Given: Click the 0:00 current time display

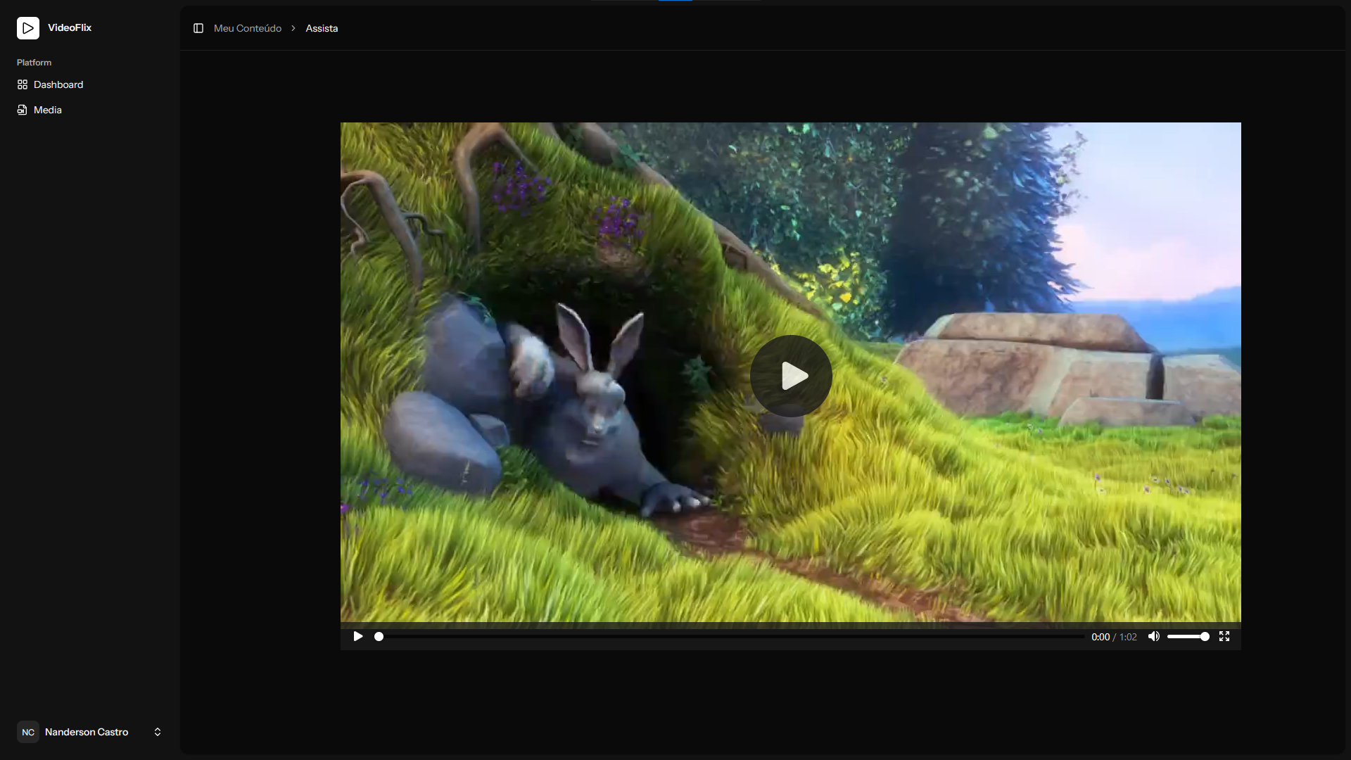Looking at the screenshot, I should pos(1101,637).
